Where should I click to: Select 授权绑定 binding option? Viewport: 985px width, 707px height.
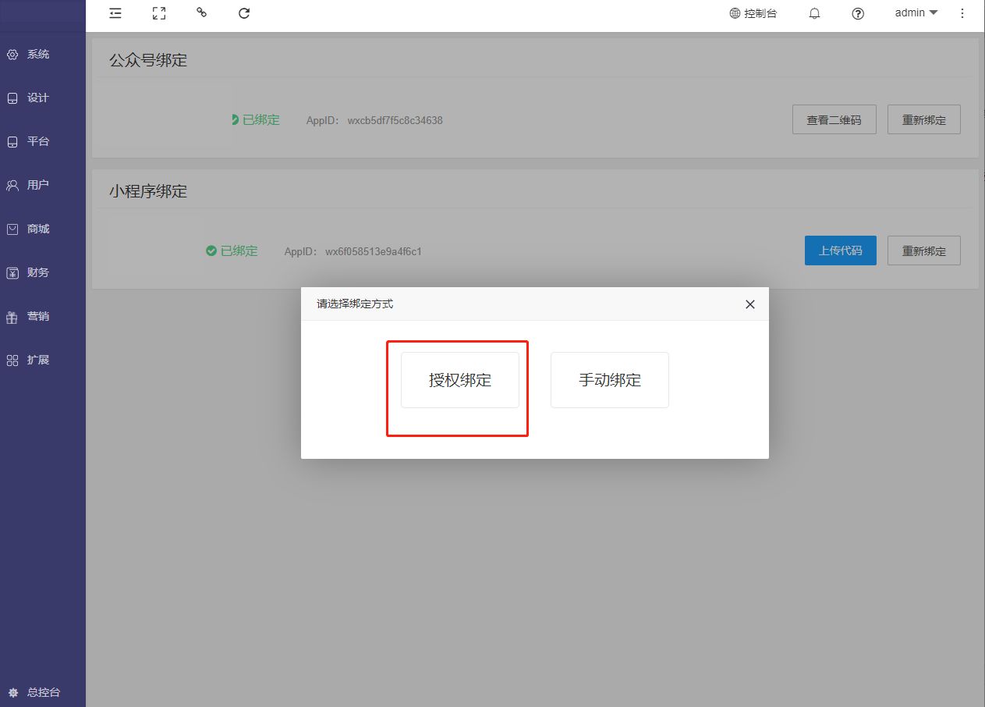click(460, 380)
